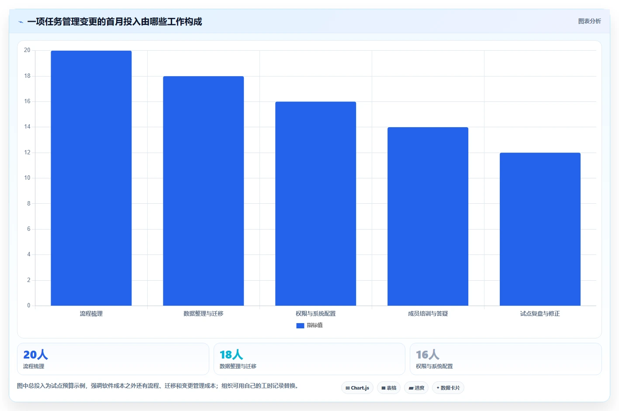Open the 16人 权限与系统配置 stat card
619x411 pixels.
506,359
